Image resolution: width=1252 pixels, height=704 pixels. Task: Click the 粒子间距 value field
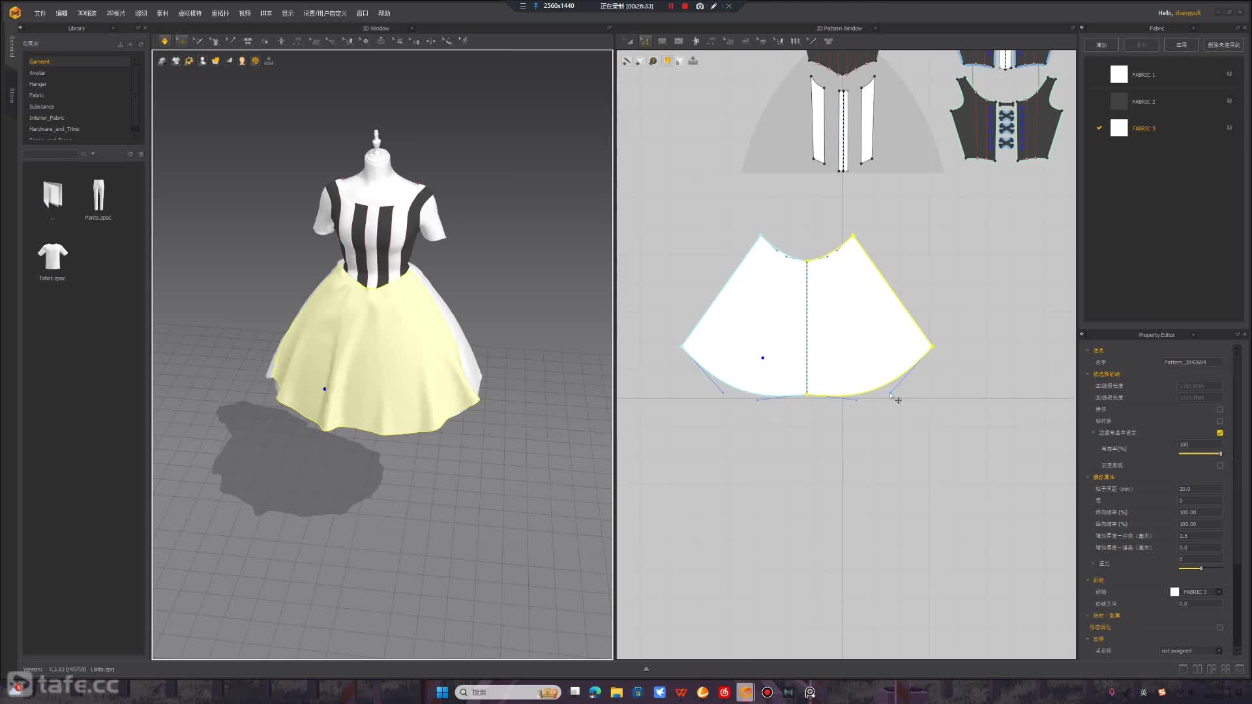click(1199, 489)
